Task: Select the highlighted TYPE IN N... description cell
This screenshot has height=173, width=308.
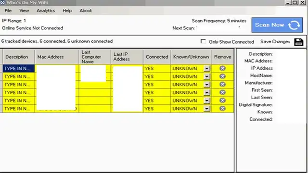Action: 19,68
